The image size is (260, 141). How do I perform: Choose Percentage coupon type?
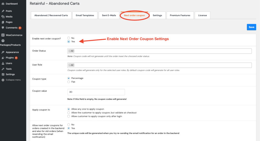[x=69, y=78]
